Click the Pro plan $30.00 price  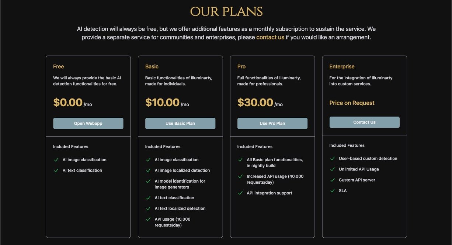coord(255,103)
